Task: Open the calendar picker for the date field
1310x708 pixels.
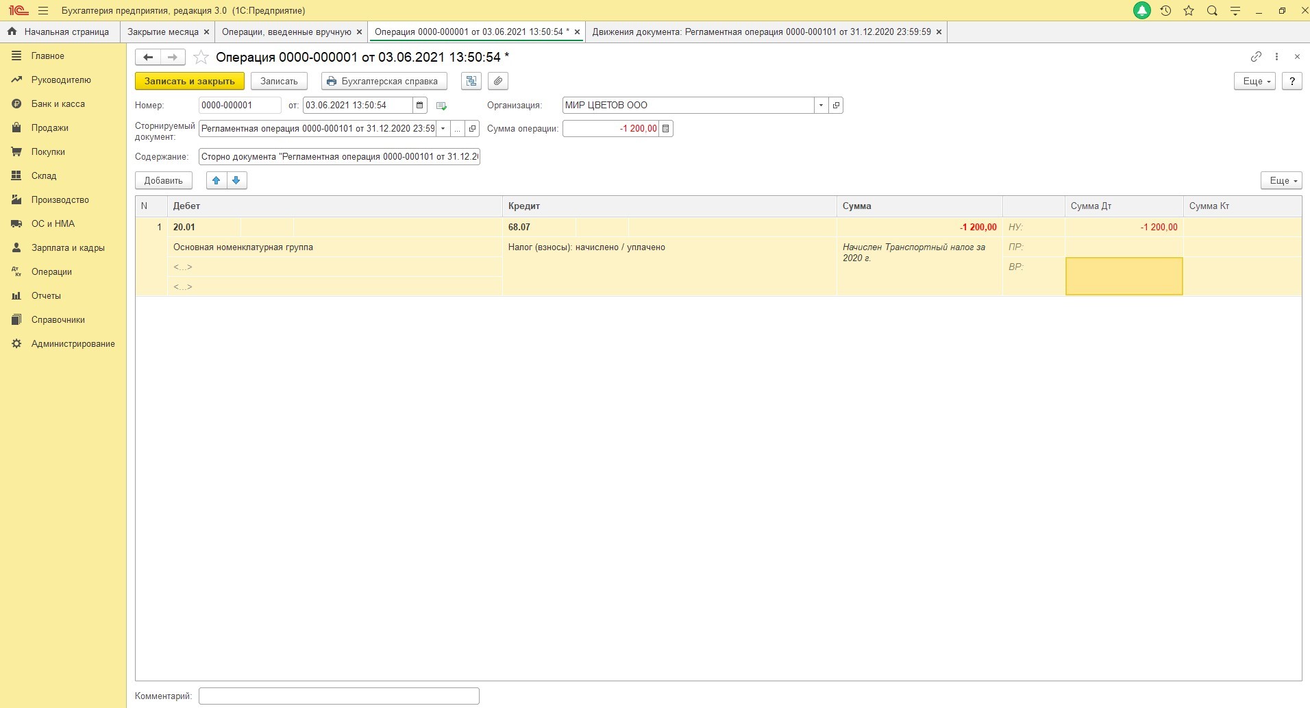Action: (420, 106)
